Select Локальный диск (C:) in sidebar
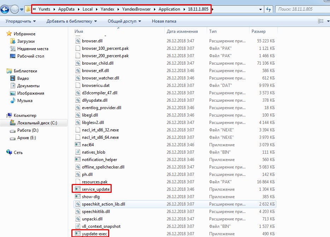 point(37,123)
